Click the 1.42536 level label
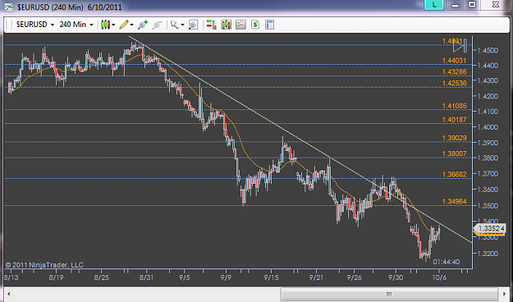 click(454, 83)
